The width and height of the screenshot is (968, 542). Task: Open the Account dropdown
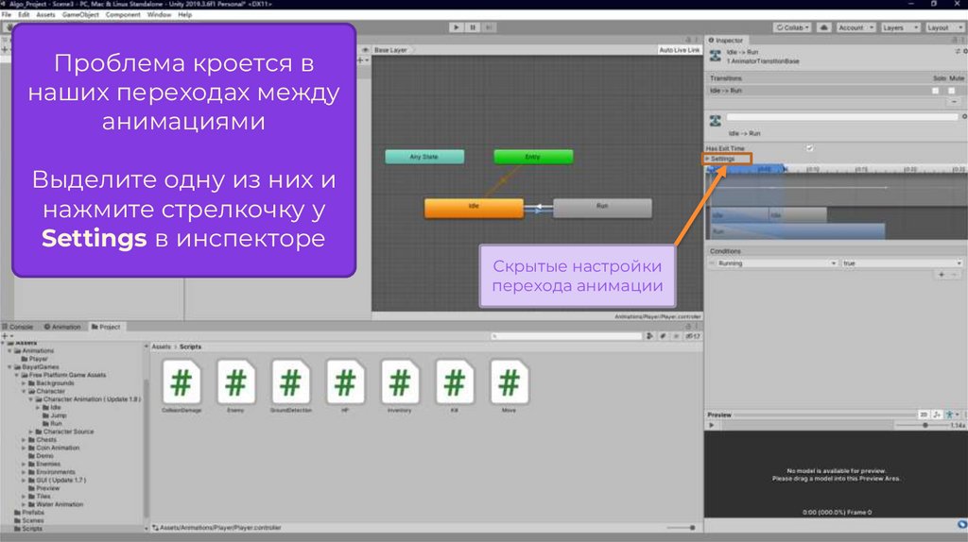tap(855, 27)
